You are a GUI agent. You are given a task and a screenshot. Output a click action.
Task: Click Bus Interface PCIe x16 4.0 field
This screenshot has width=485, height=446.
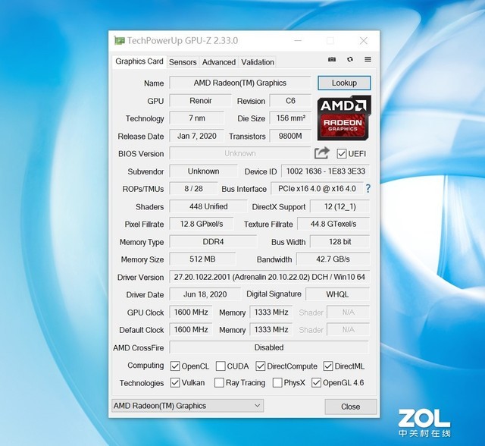(x=317, y=189)
